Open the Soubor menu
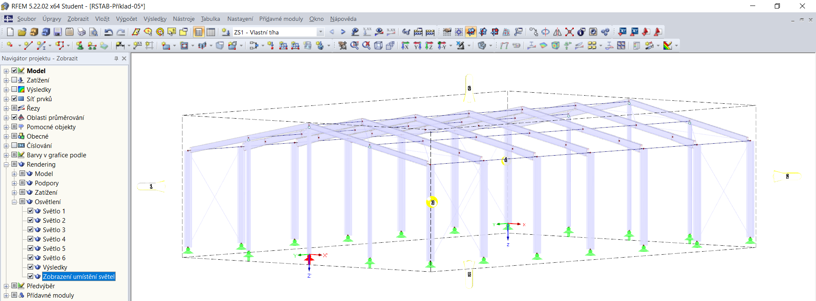Screen dimensions: 816x301 point(26,19)
